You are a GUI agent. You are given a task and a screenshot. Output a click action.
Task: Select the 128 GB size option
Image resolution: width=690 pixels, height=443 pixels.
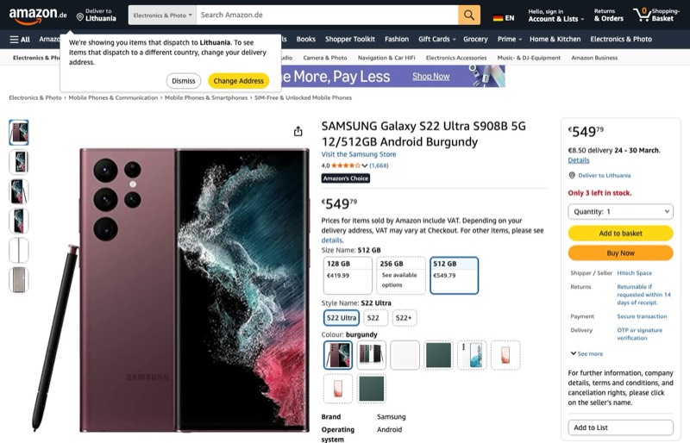(348, 275)
